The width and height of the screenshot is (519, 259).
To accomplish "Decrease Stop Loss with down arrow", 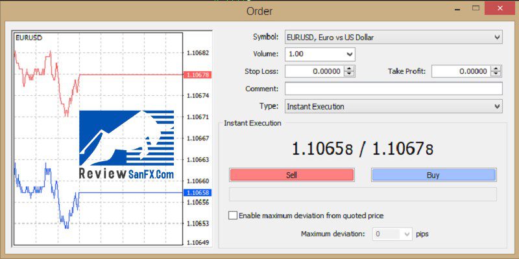I will point(350,74).
